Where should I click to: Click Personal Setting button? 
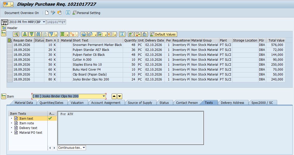coord(87,13)
